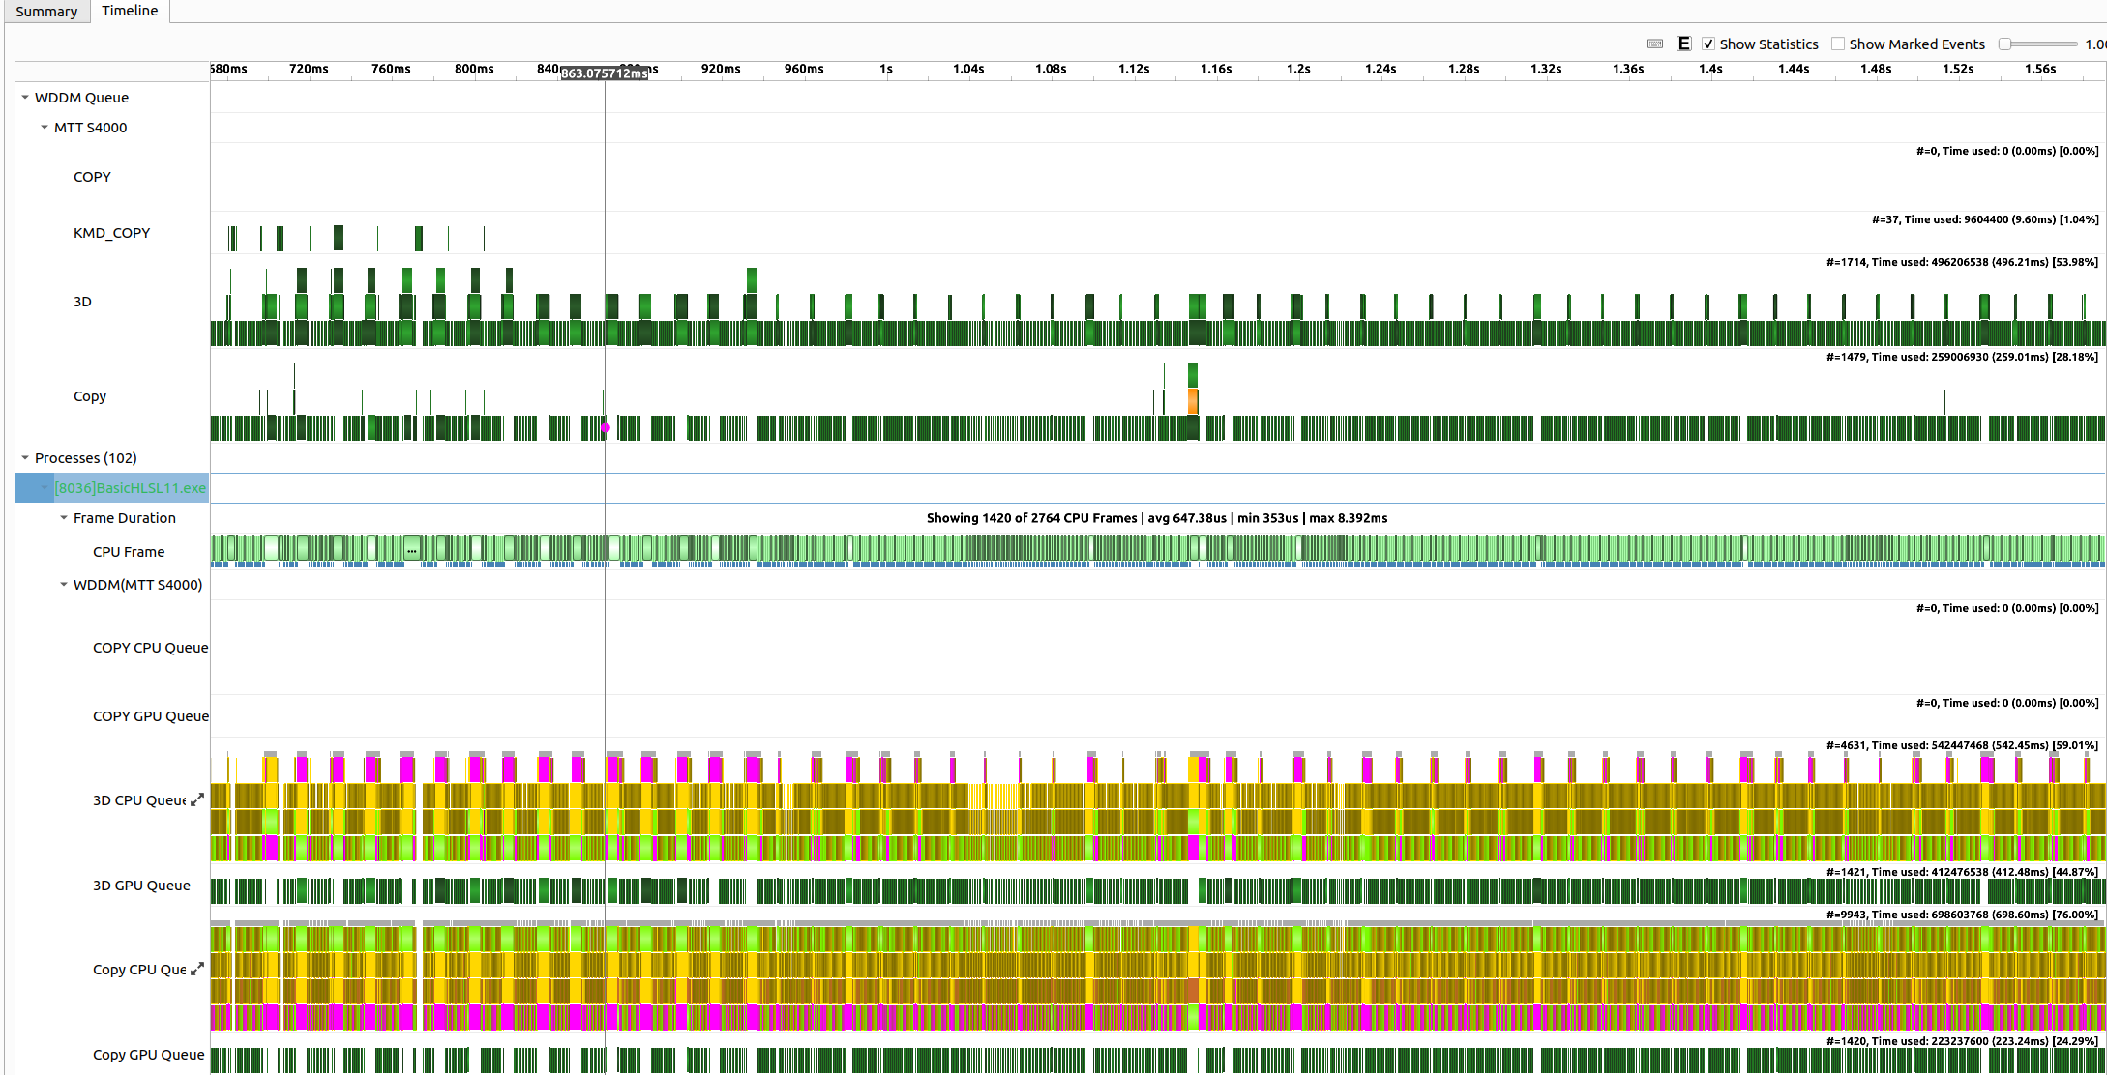Image resolution: width=2107 pixels, height=1075 pixels.
Task: Click the magenta dot marker in Copy track
Action: point(606,427)
